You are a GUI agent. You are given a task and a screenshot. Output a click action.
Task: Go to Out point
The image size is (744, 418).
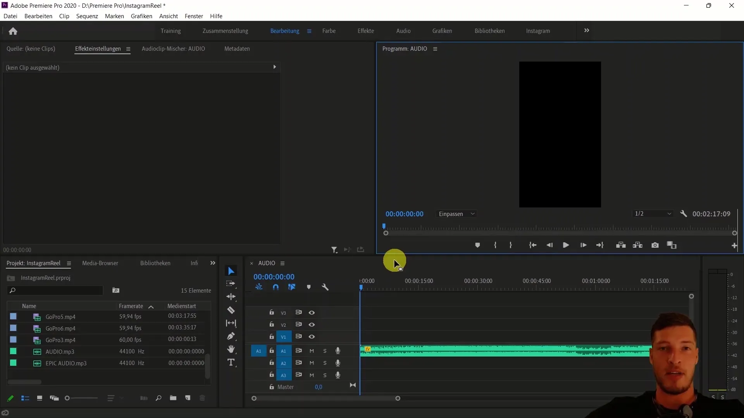600,245
